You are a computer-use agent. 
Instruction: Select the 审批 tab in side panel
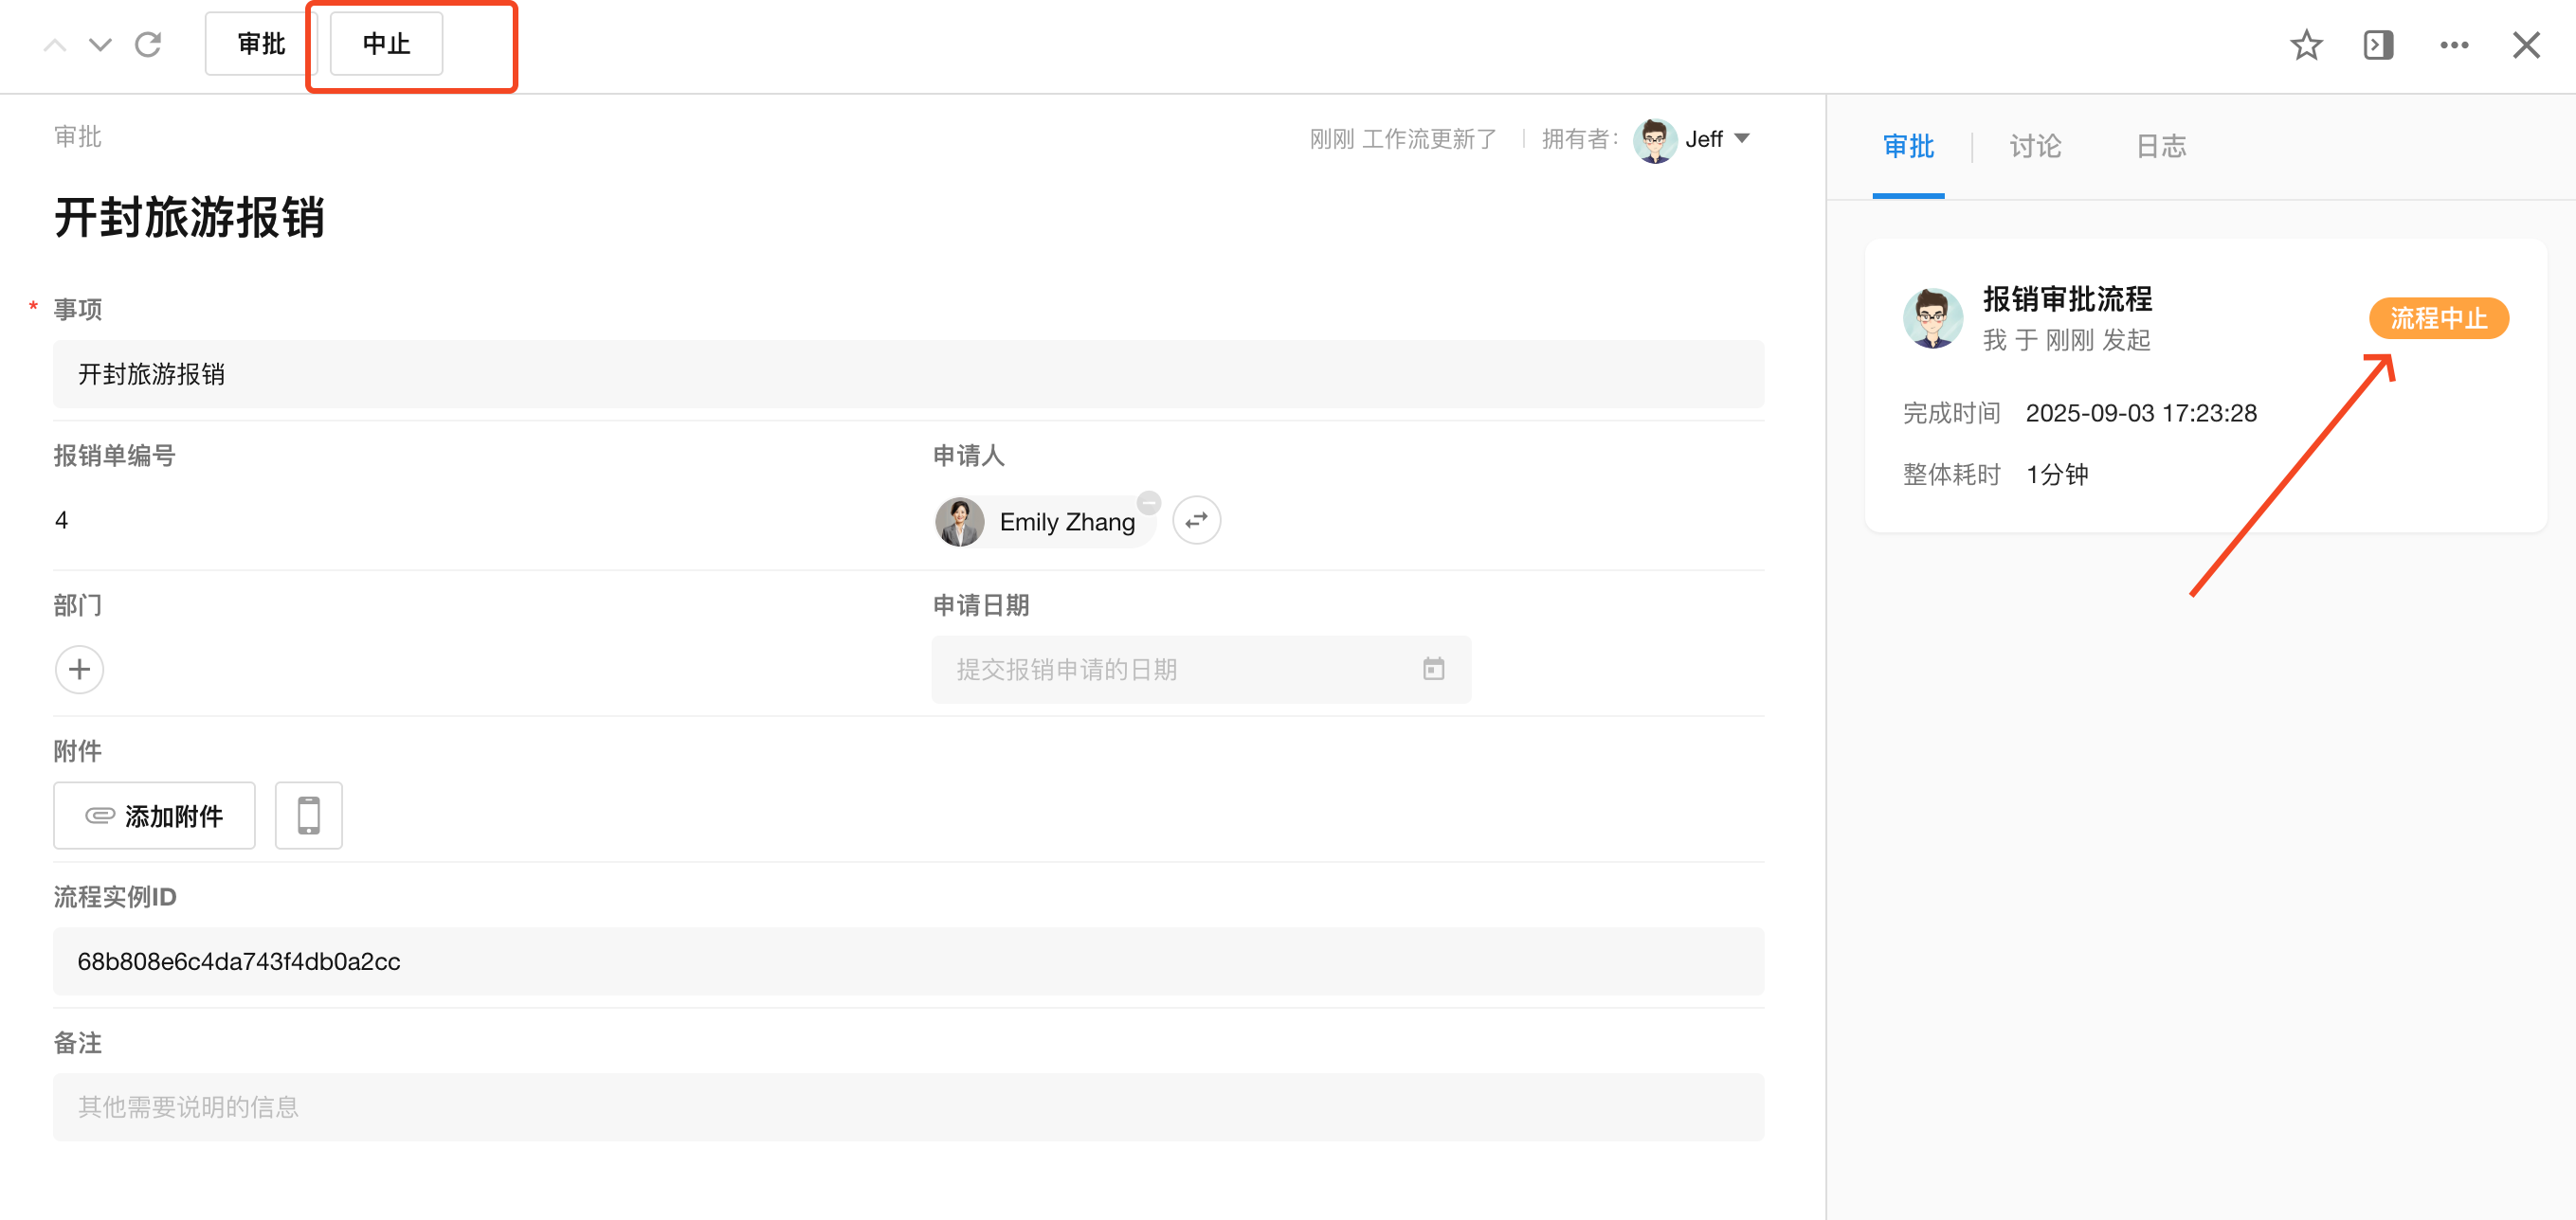pos(1908,147)
